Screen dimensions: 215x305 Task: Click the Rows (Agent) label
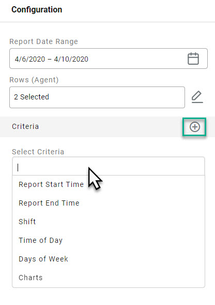coord(34,80)
